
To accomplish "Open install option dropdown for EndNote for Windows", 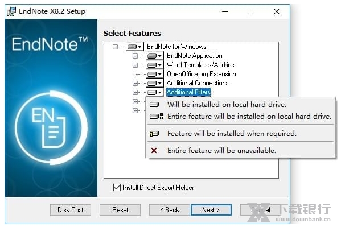I will (x=134, y=47).
